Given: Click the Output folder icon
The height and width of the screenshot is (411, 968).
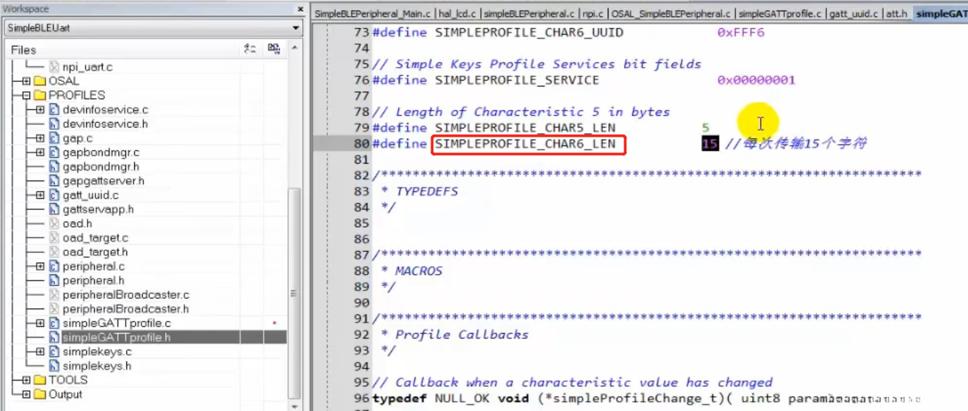Looking at the screenshot, I should (x=40, y=394).
